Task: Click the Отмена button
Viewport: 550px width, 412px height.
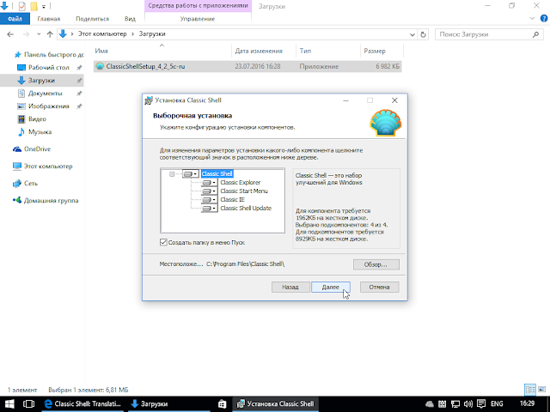Action: tap(379, 287)
